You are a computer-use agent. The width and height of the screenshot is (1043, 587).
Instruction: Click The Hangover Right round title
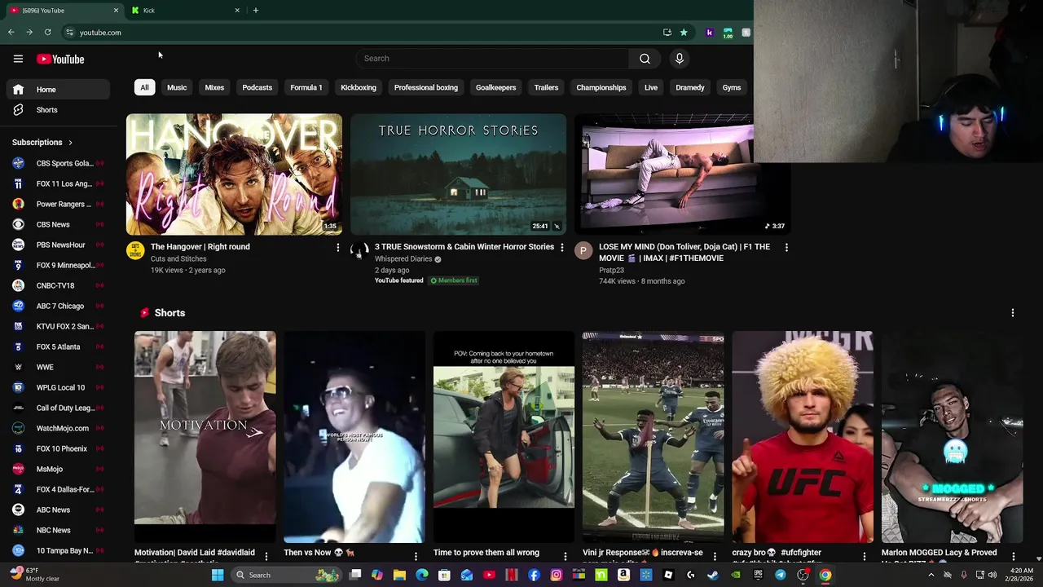pos(200,247)
